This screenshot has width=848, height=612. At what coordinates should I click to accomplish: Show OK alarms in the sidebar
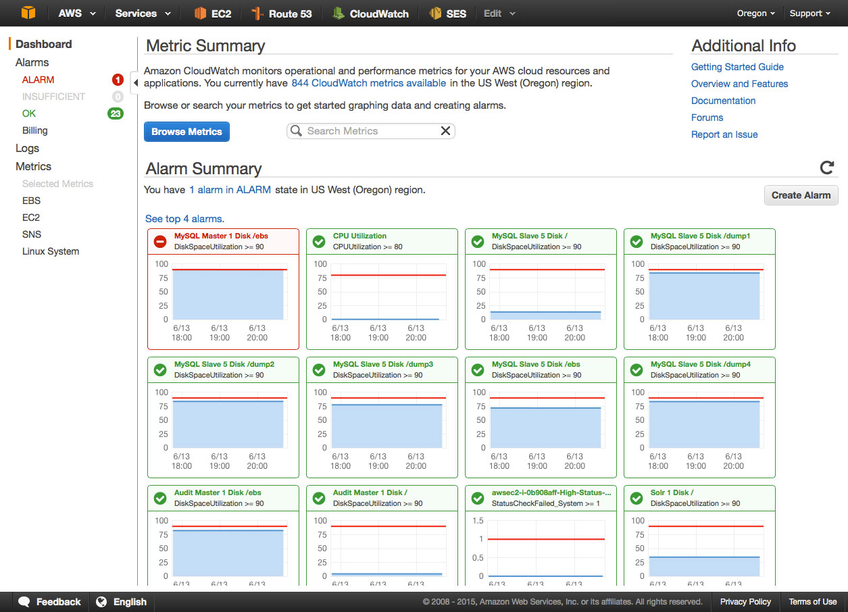pos(29,113)
